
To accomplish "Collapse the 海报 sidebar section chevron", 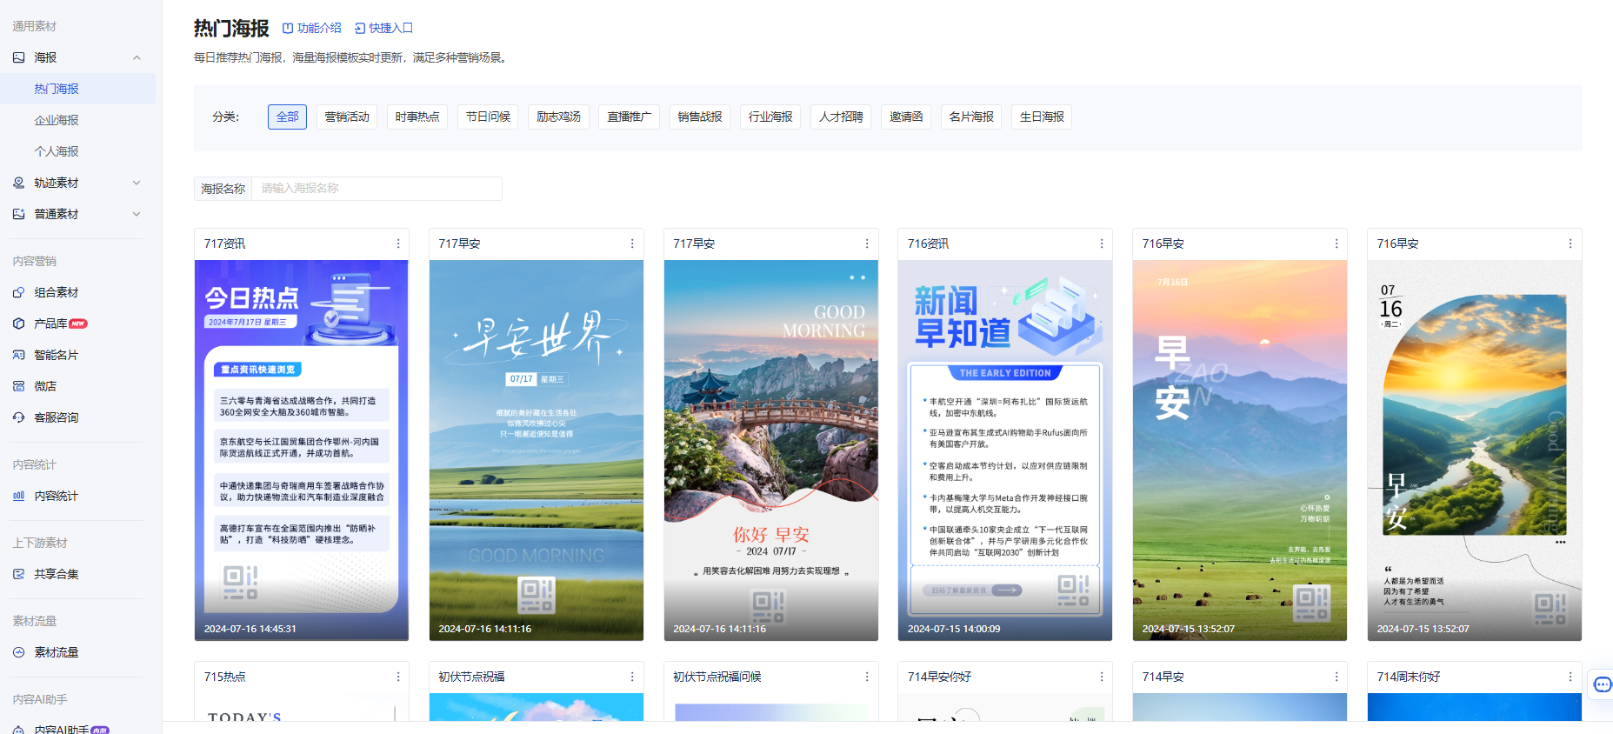I will click(x=137, y=57).
